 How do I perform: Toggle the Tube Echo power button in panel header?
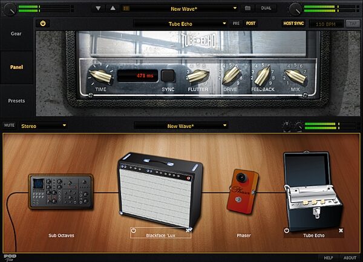(43, 24)
